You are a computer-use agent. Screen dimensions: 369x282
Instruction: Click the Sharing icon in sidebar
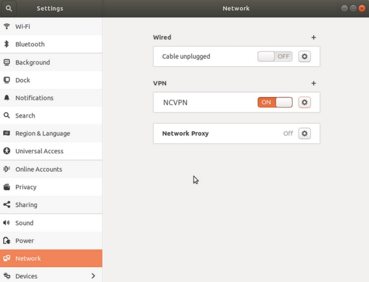[7, 205]
